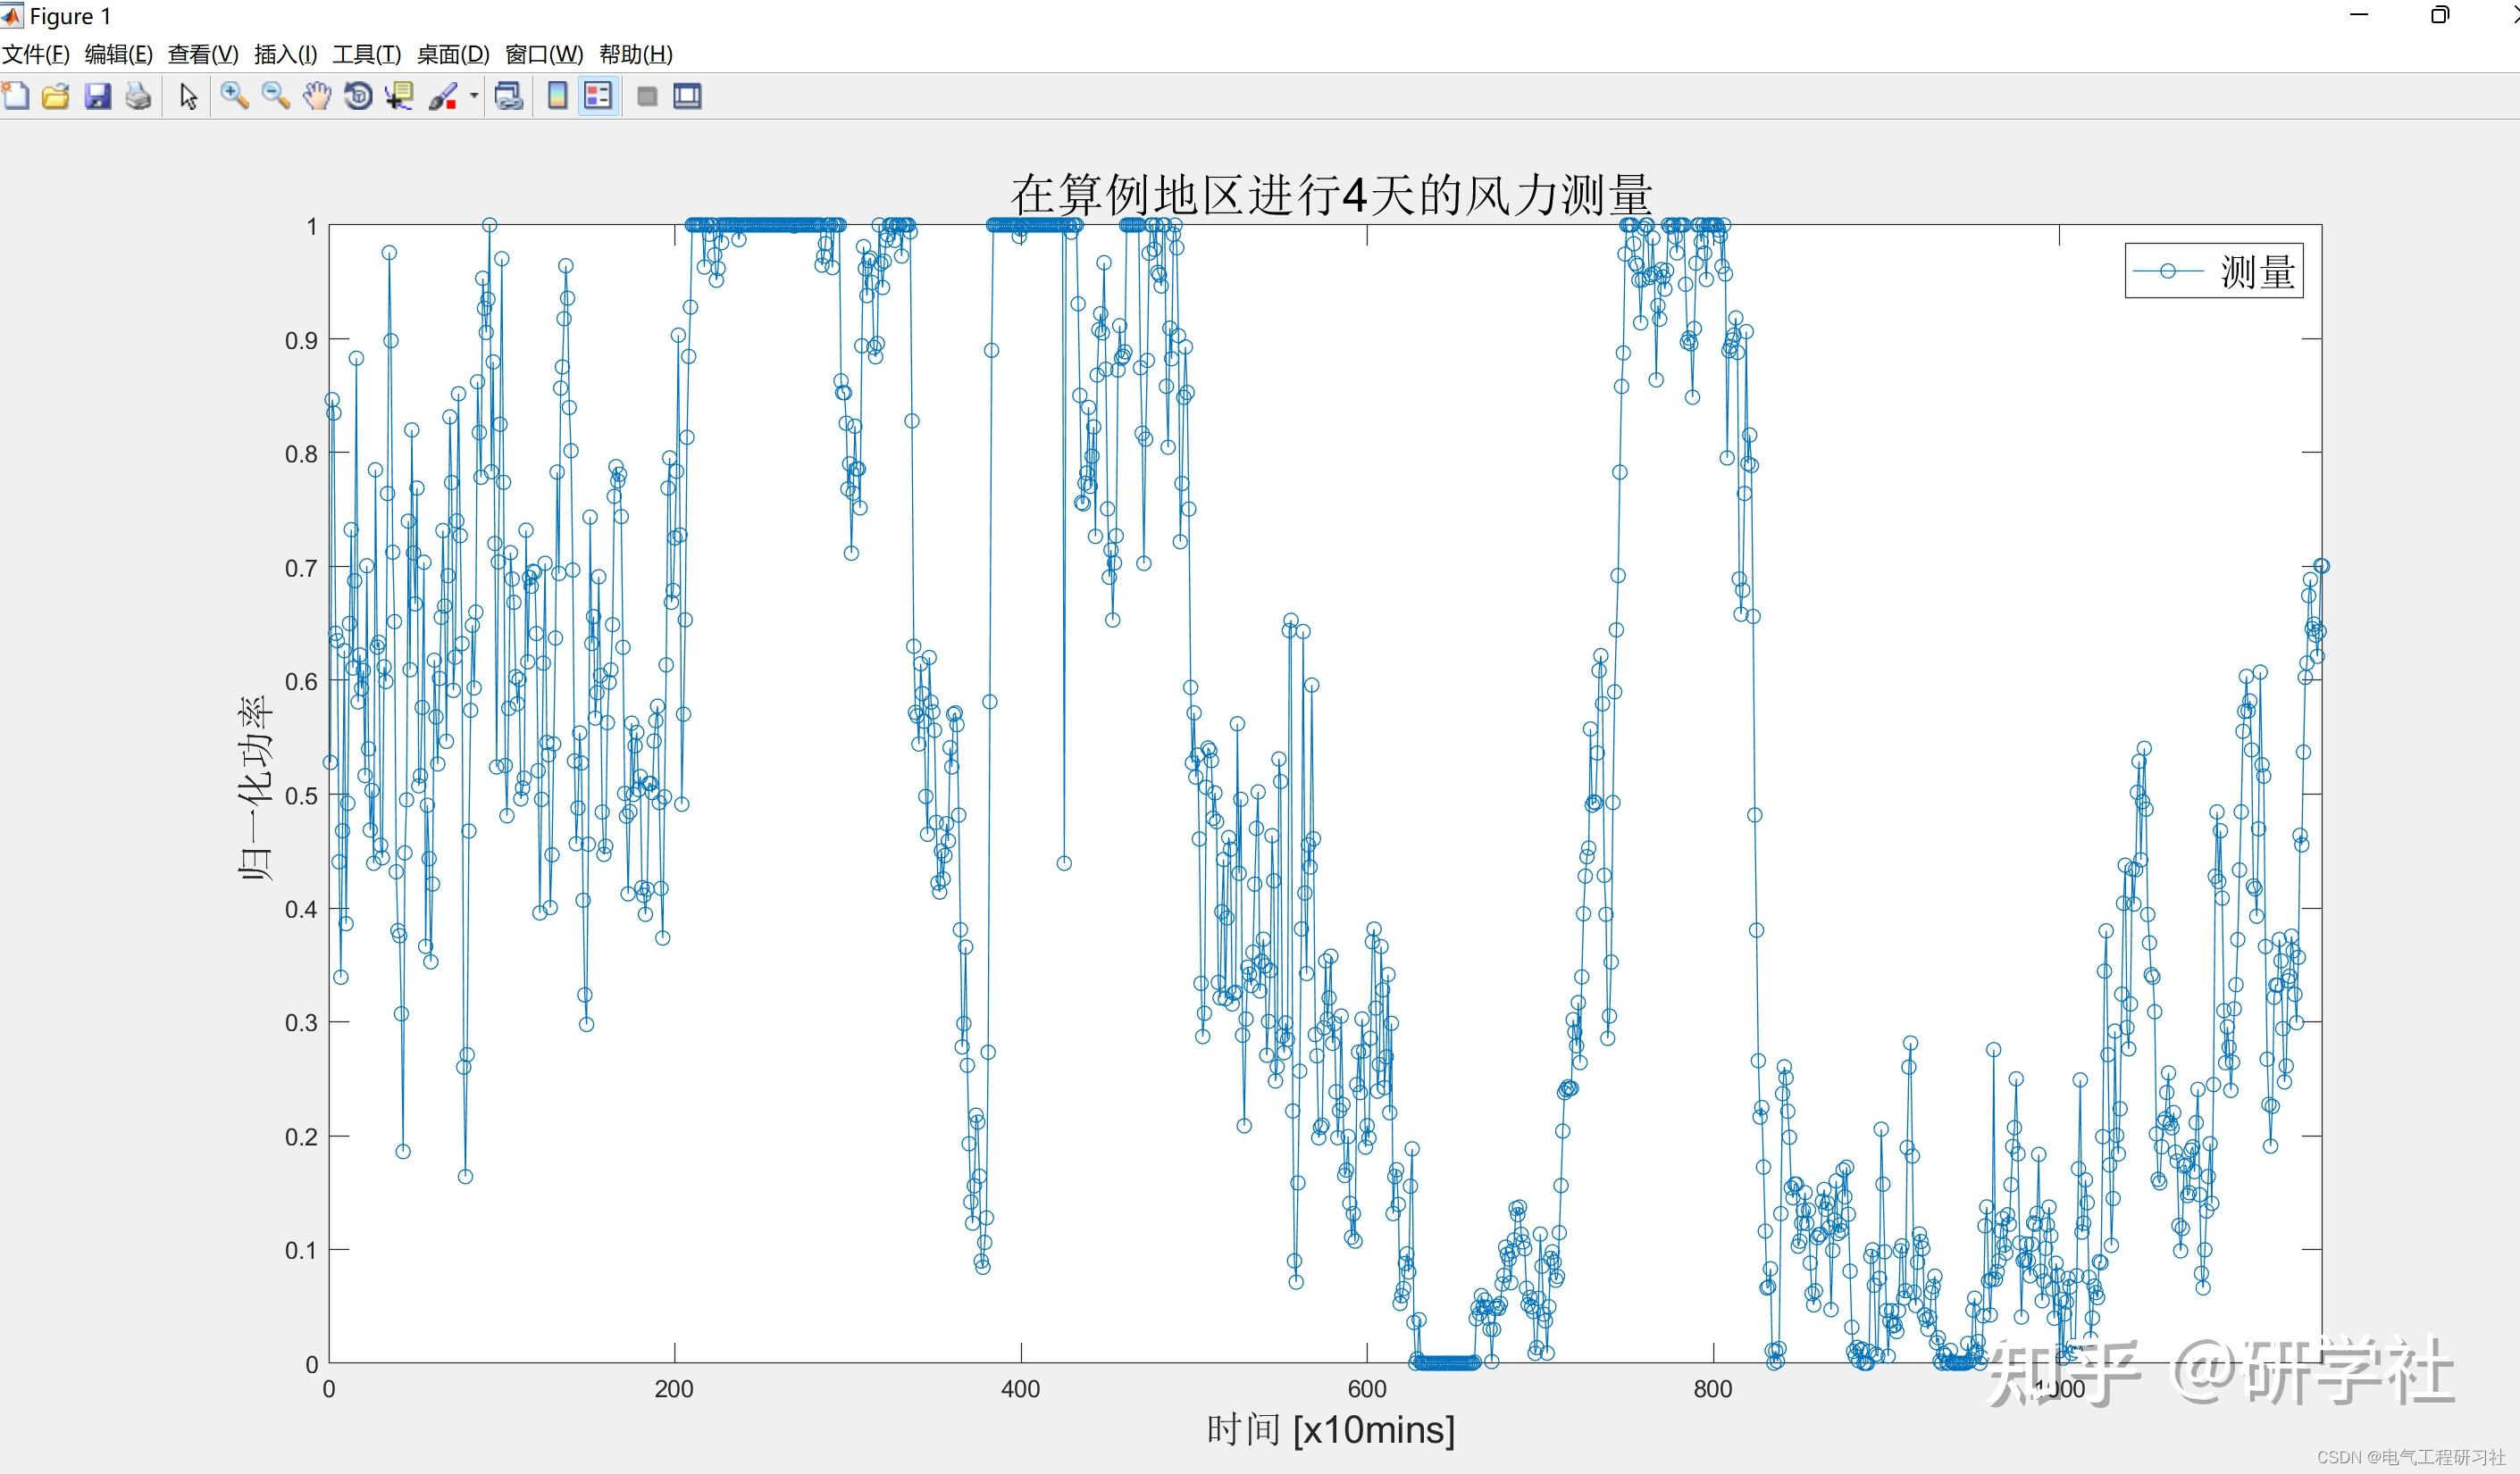Viewport: 2520px width, 1474px height.
Task: Toggle the Insert Colorbar button
Action: tap(558, 96)
